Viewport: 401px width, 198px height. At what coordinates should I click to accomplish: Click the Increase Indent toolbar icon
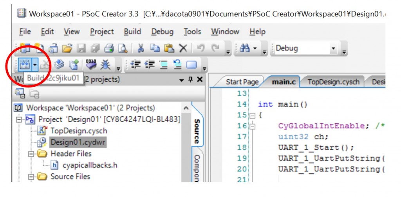click(149, 65)
